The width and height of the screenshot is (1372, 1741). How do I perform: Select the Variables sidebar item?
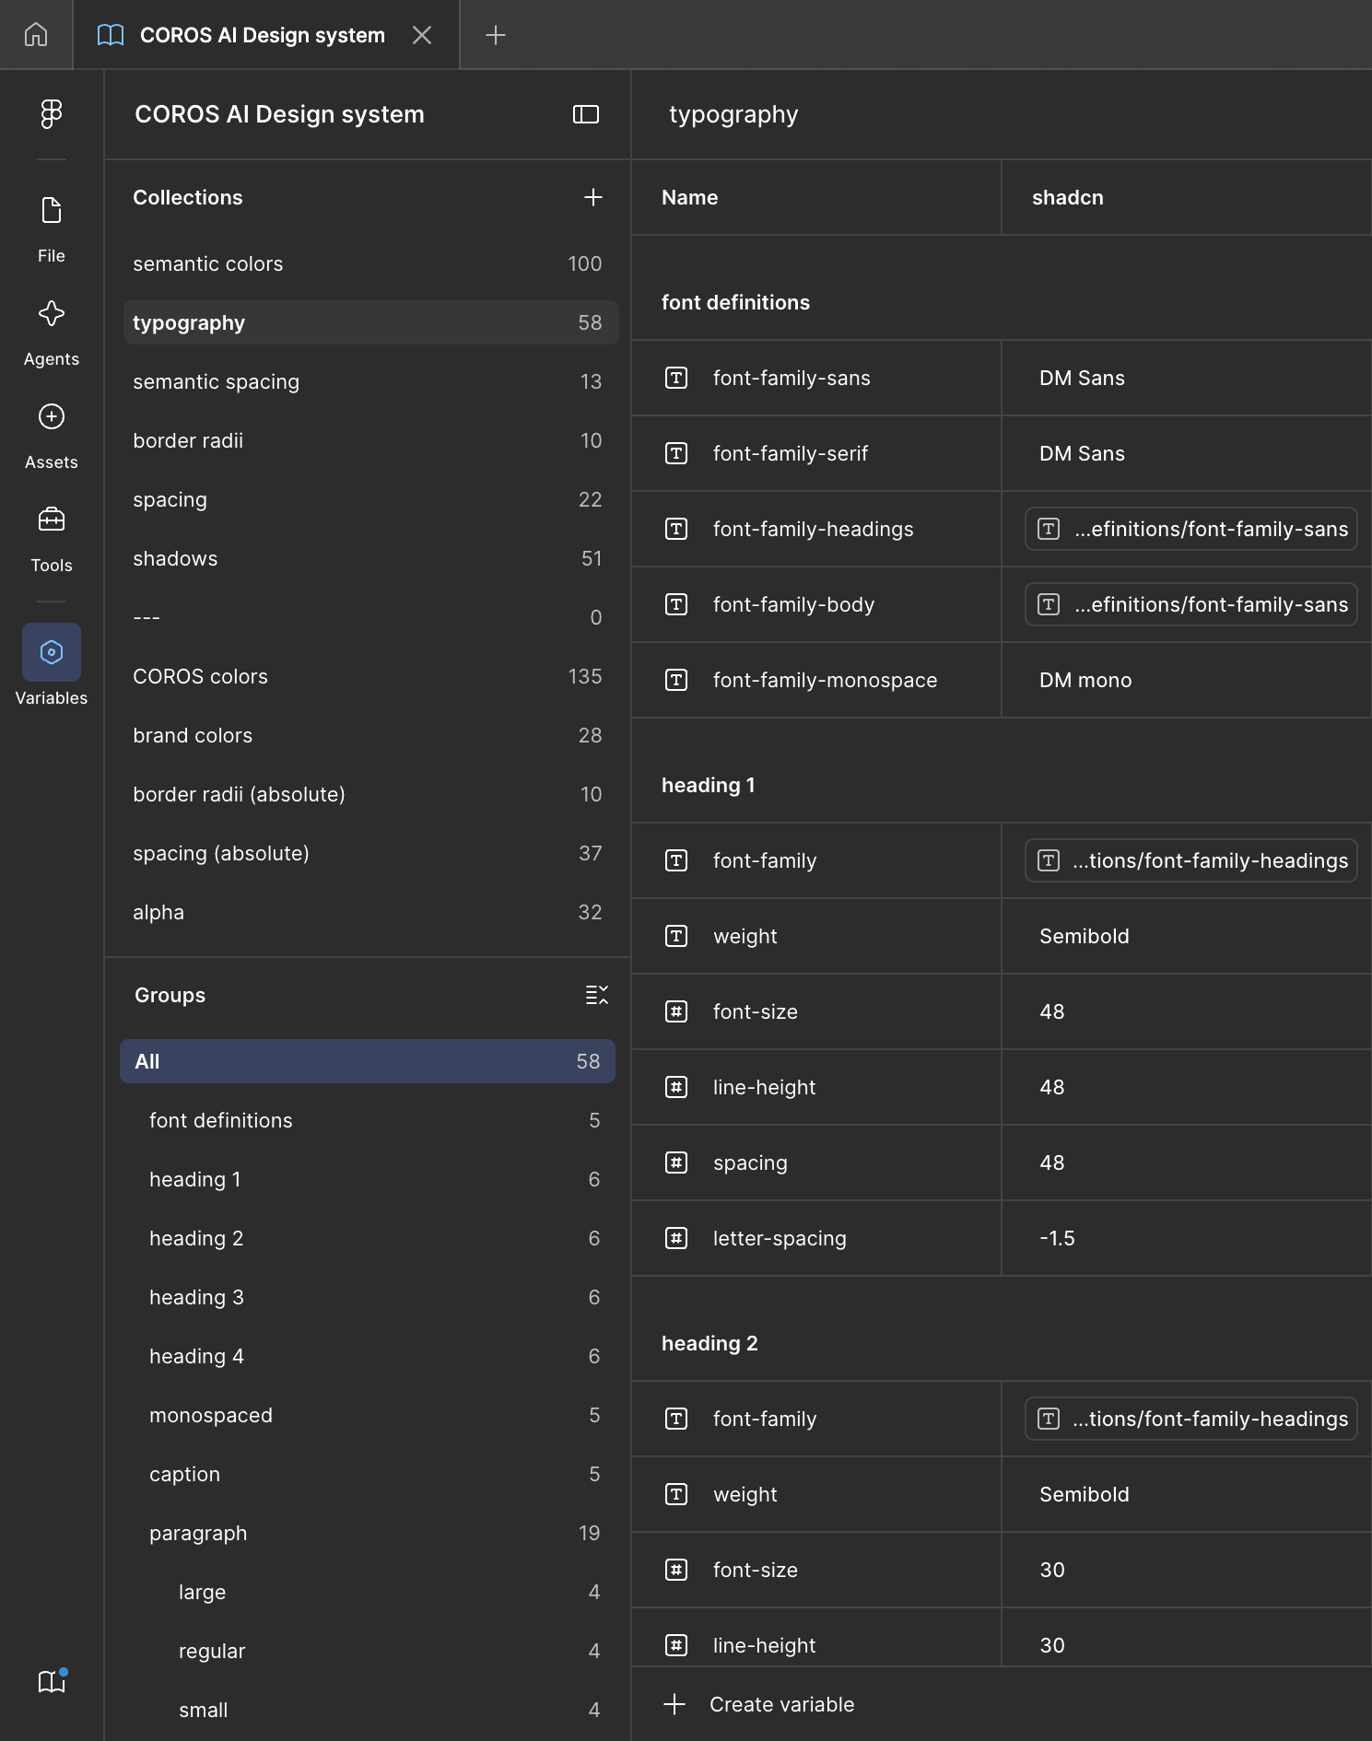pyautogui.click(x=52, y=665)
